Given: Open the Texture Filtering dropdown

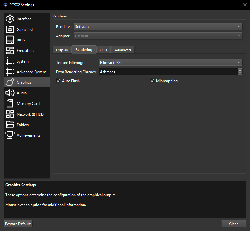Looking at the screenshot, I should (x=170, y=62).
